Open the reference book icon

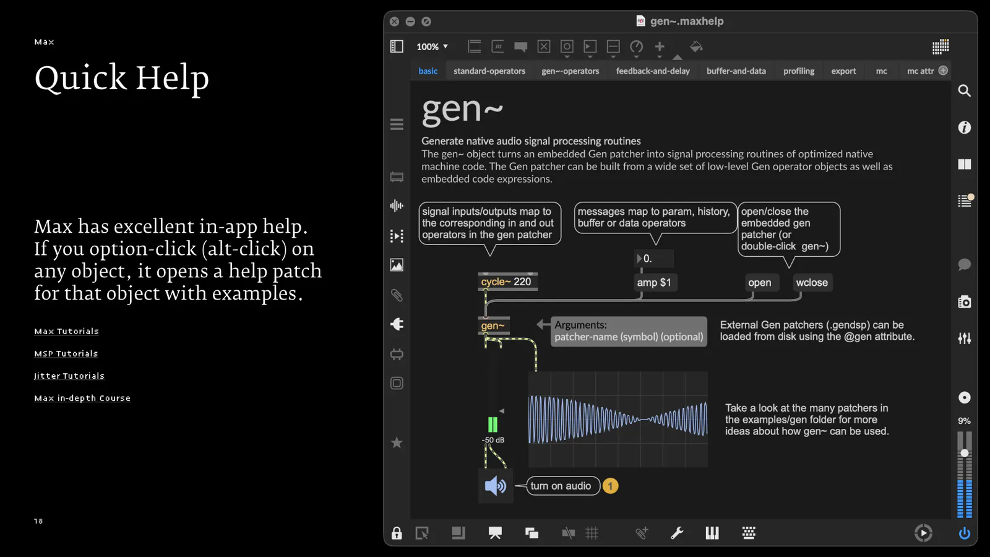coord(964,164)
